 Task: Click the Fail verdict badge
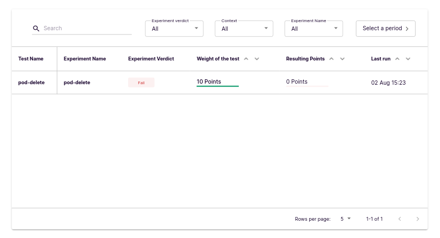pos(141,83)
